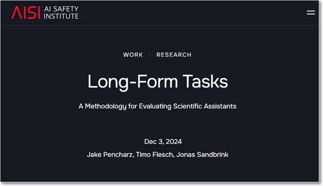Click the breadcrumb chevron separator
323x186 pixels.
[149, 55]
